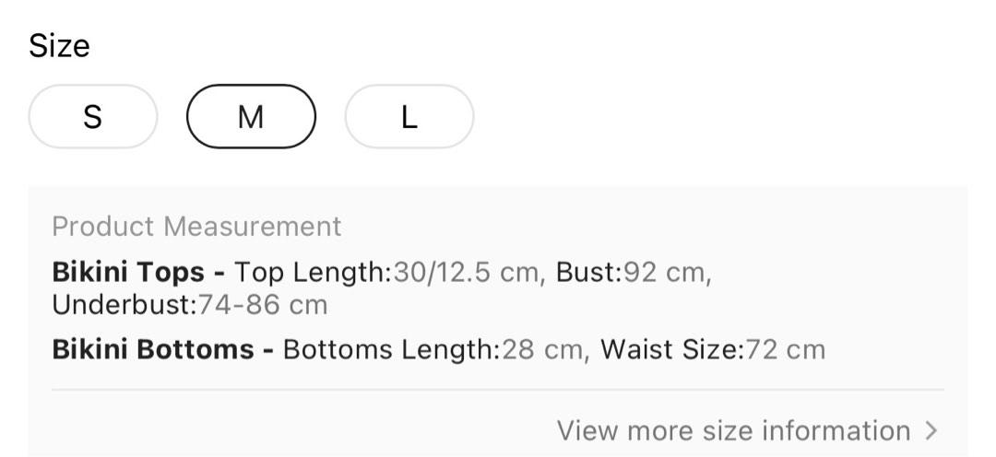Click the Underbust field label
The image size is (996, 457).
125,305
